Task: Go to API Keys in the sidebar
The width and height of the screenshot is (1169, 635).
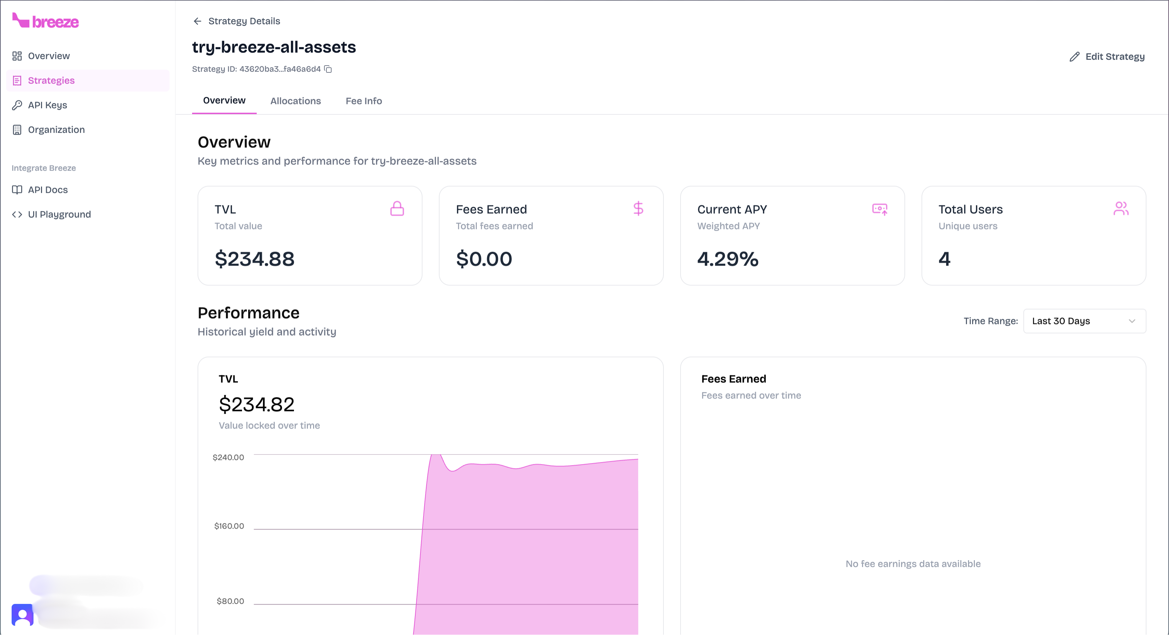Action: (47, 105)
